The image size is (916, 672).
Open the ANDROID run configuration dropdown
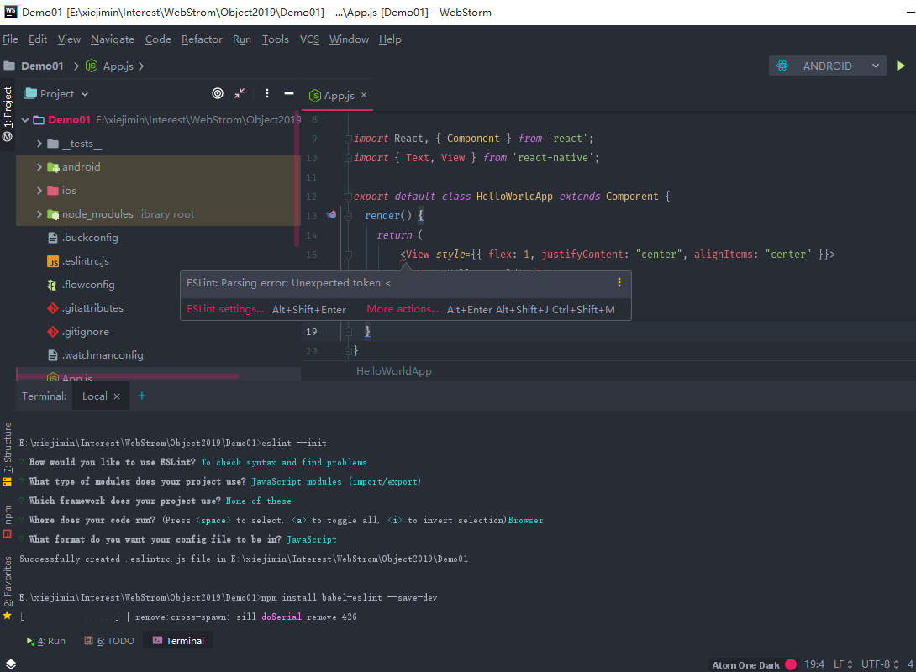point(827,66)
